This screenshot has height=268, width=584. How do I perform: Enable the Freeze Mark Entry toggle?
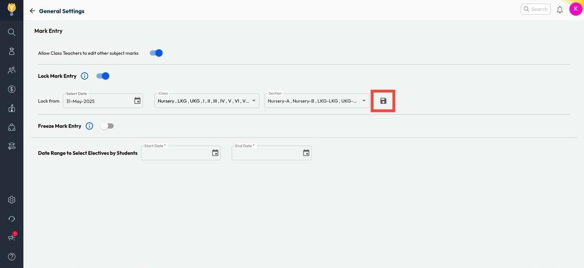(x=107, y=126)
